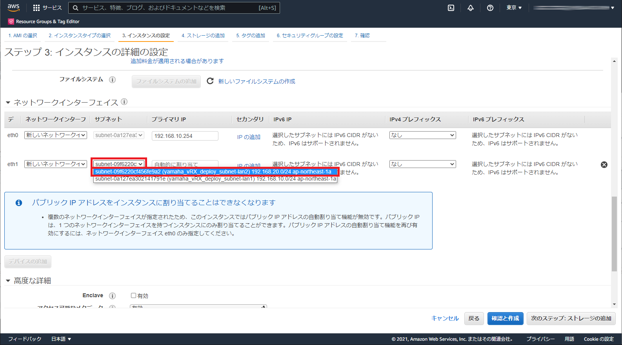The image size is (622, 345).
Task: Open the CloudShell terminal icon
Action: pyautogui.click(x=451, y=8)
